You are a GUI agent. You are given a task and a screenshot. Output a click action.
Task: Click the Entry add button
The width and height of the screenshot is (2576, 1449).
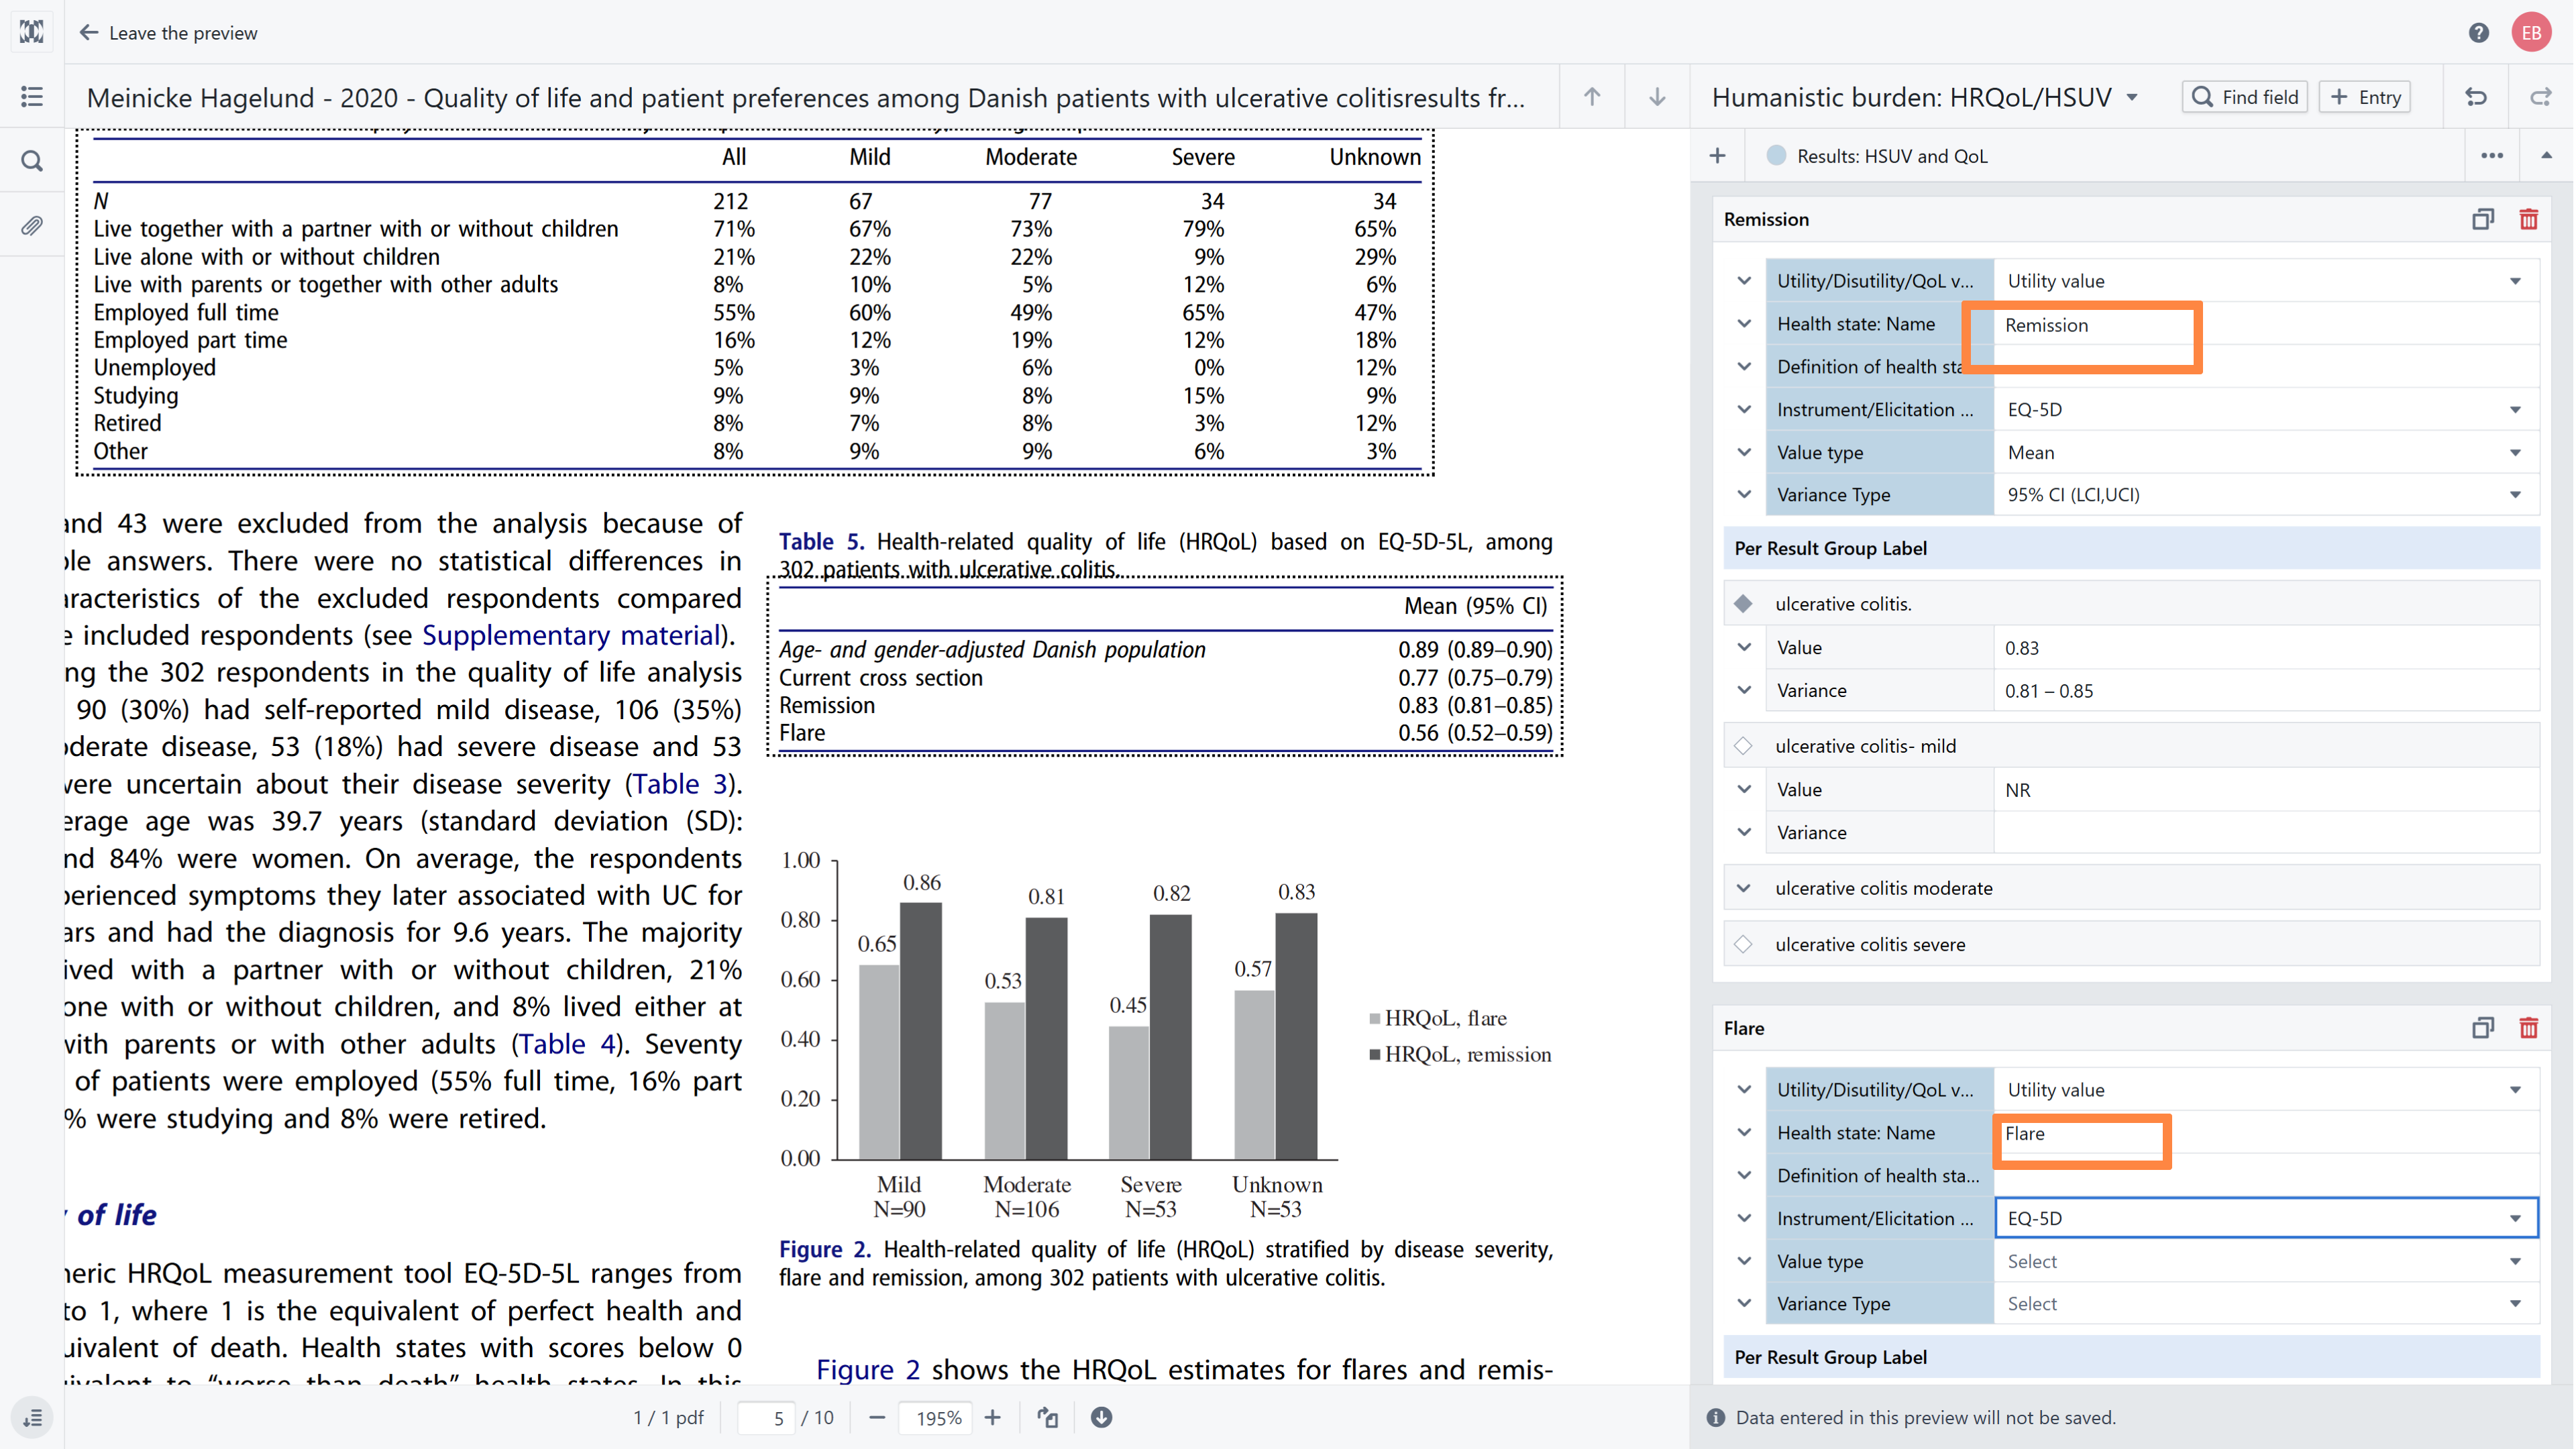click(2365, 97)
